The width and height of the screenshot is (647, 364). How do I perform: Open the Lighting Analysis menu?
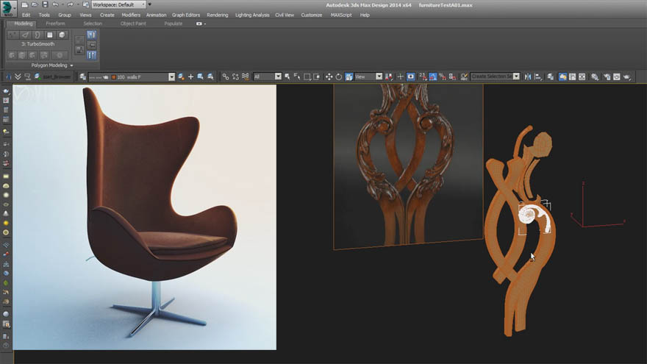(x=252, y=15)
